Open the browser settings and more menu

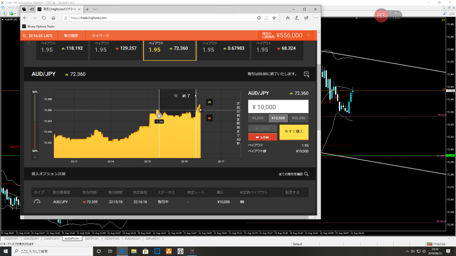tap(316, 18)
